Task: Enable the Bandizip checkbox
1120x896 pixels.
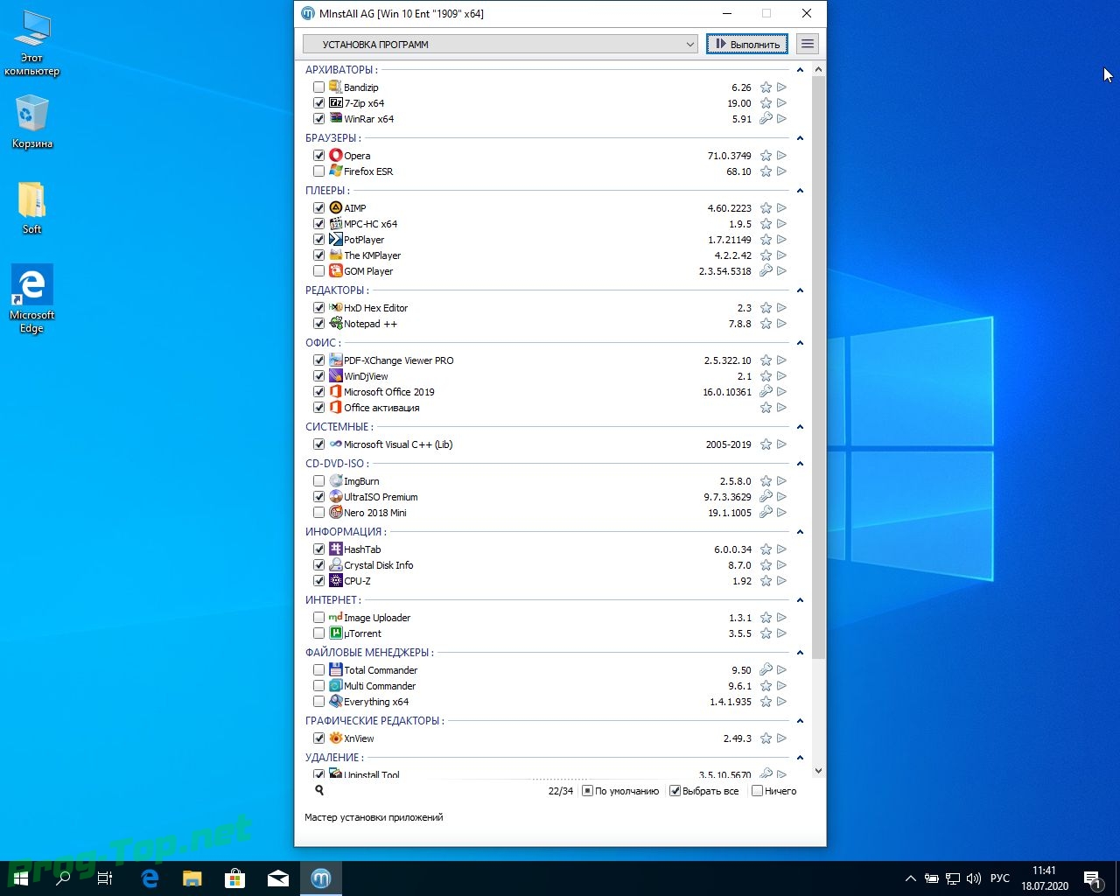Action: 318,87
